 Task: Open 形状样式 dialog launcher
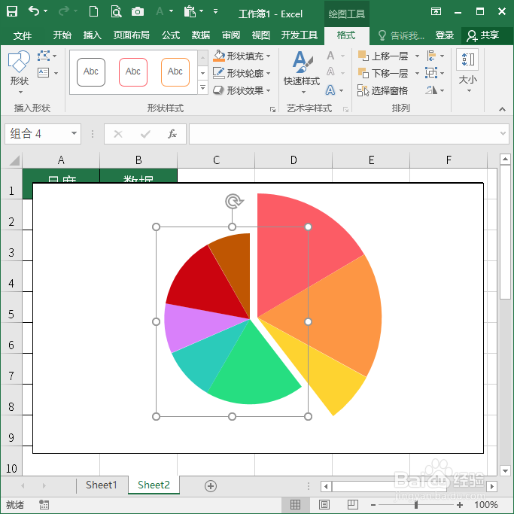click(272, 109)
